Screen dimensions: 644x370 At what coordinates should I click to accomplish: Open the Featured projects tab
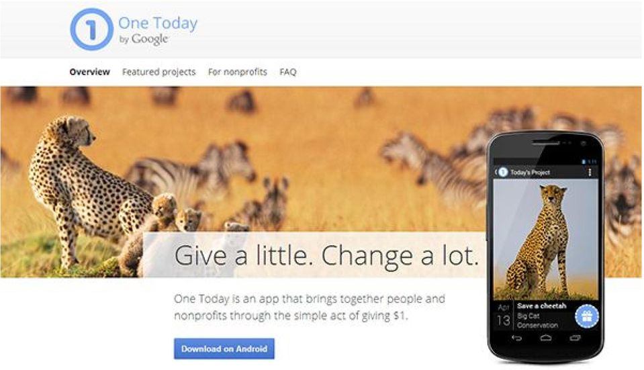pyautogui.click(x=159, y=72)
